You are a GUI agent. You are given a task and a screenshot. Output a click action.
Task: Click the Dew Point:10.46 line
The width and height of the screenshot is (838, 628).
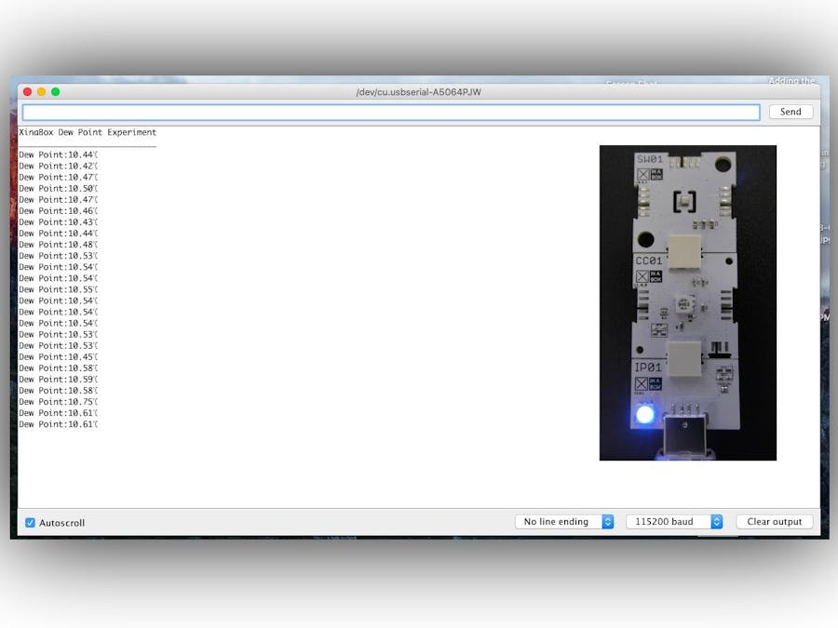click(59, 211)
